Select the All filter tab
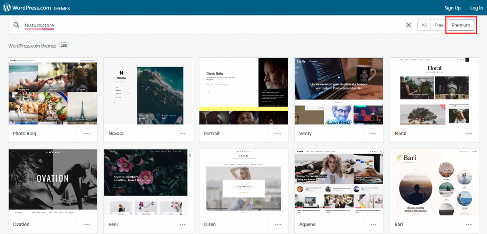The height and width of the screenshot is (234, 487). pyautogui.click(x=424, y=25)
